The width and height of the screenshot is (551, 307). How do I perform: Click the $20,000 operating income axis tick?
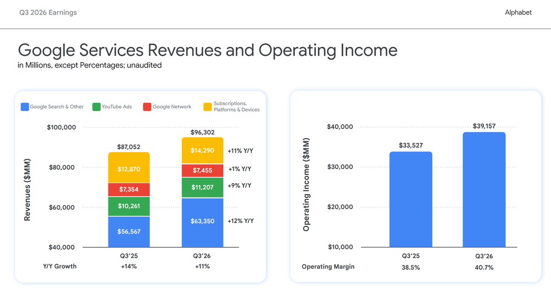tap(340, 207)
